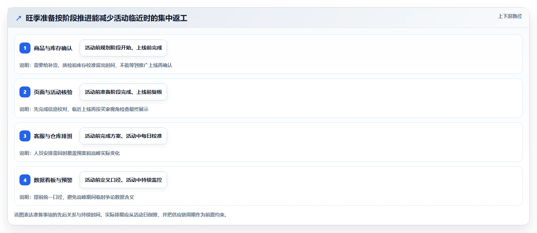This screenshot has width=537, height=233.
Task: Click the 活动前定义口径、活动中持续监控 tag
Action: (x=123, y=180)
